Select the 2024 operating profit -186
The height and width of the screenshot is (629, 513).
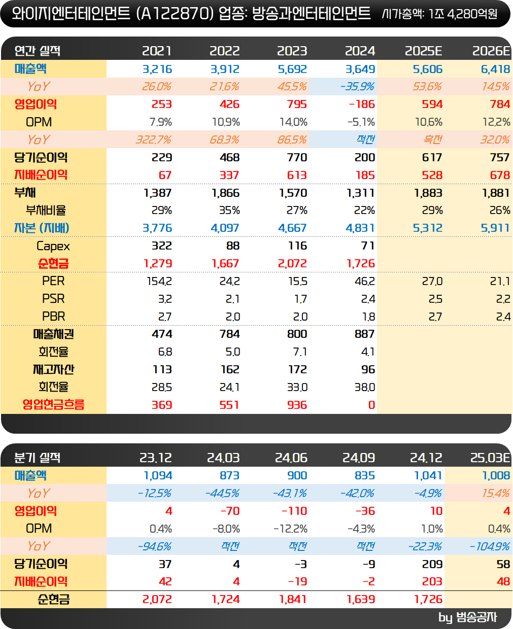(362, 104)
